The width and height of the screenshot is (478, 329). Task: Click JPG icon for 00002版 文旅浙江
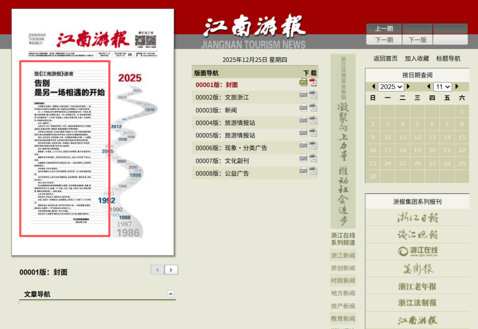click(x=303, y=95)
